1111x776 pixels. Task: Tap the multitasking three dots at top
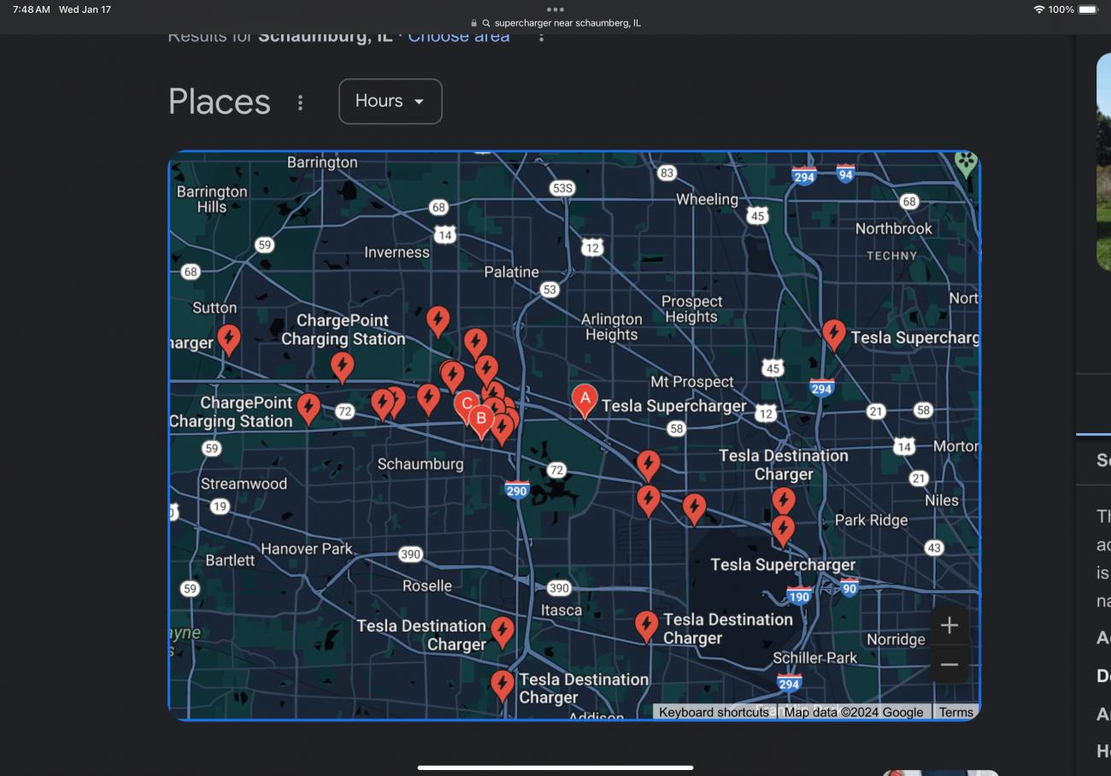555,9
